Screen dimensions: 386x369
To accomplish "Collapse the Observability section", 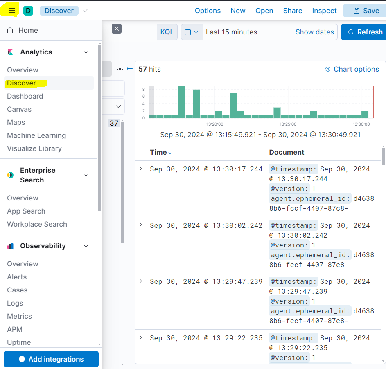I will tap(86, 246).
